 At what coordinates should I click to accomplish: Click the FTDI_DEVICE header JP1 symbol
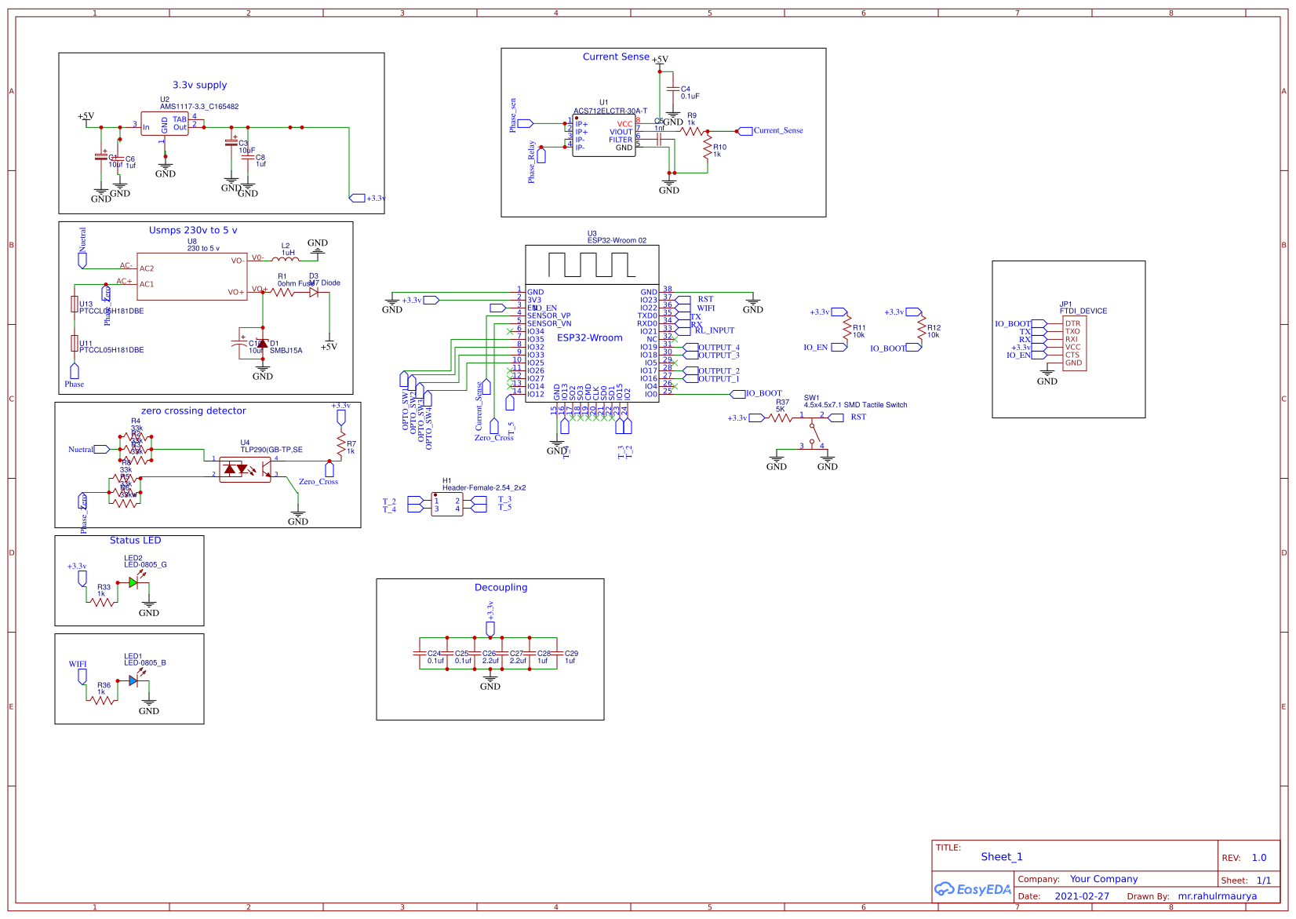tap(1076, 342)
